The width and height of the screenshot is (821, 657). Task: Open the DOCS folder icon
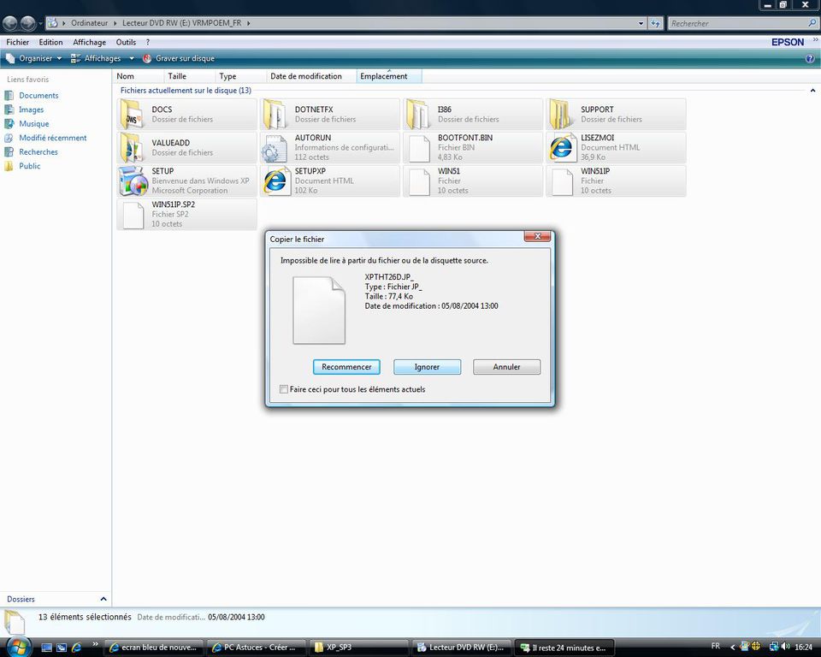click(132, 114)
